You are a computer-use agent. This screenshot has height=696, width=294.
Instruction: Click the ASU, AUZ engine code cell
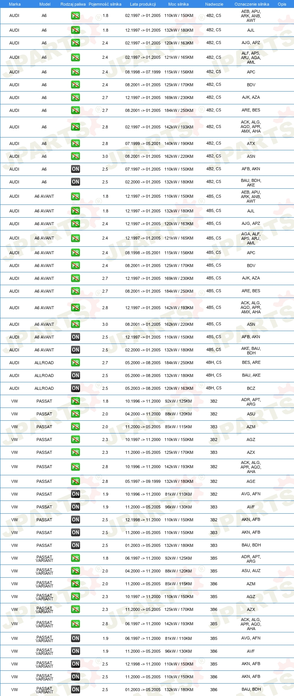(251, 571)
